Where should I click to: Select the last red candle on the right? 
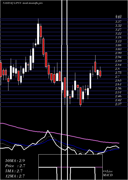(x=100, y=73)
